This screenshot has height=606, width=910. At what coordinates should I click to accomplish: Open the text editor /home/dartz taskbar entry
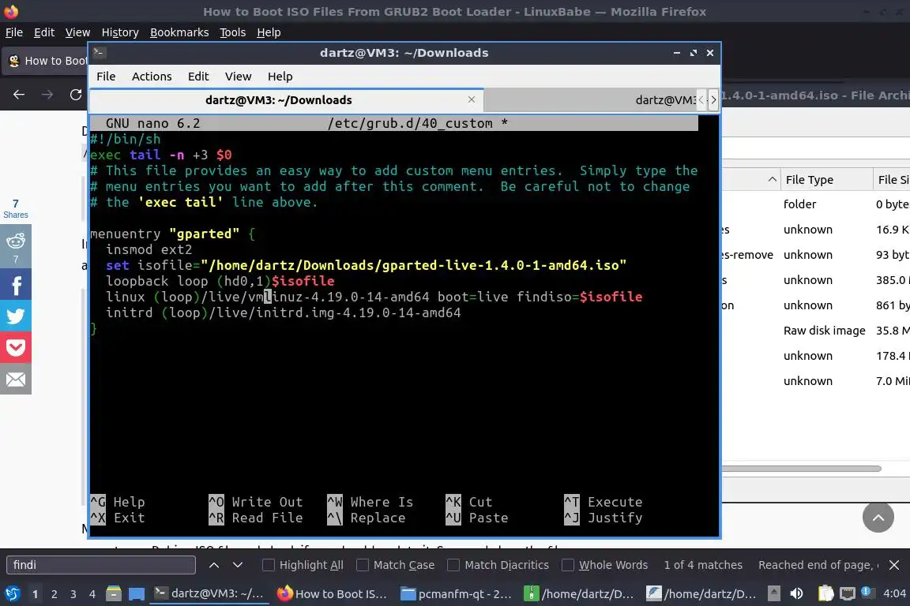[x=703, y=593]
